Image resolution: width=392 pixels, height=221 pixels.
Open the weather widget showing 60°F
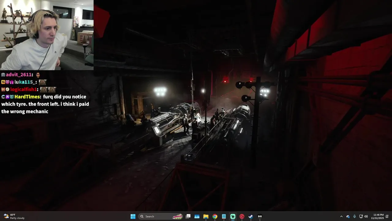pos(14,216)
